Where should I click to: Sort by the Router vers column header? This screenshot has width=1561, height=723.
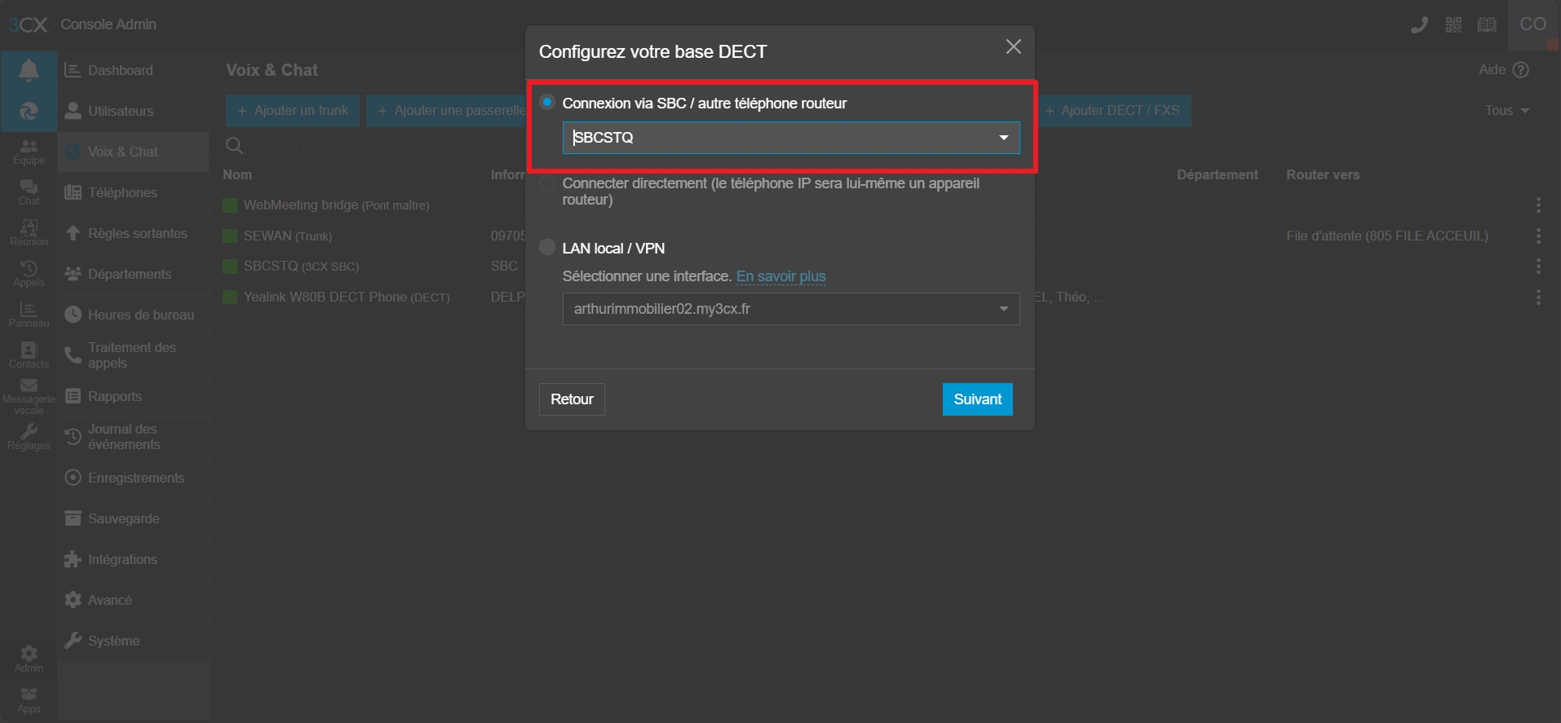(1323, 174)
